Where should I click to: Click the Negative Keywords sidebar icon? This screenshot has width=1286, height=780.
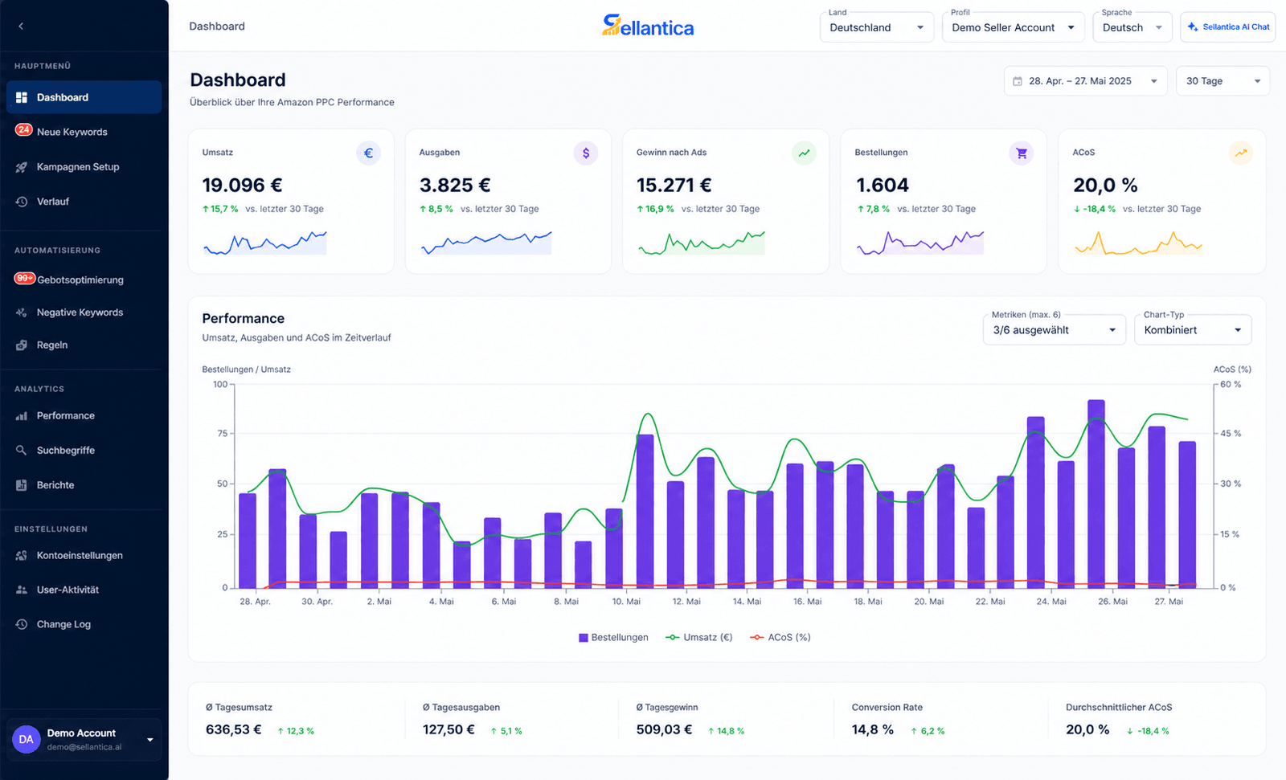(22, 312)
